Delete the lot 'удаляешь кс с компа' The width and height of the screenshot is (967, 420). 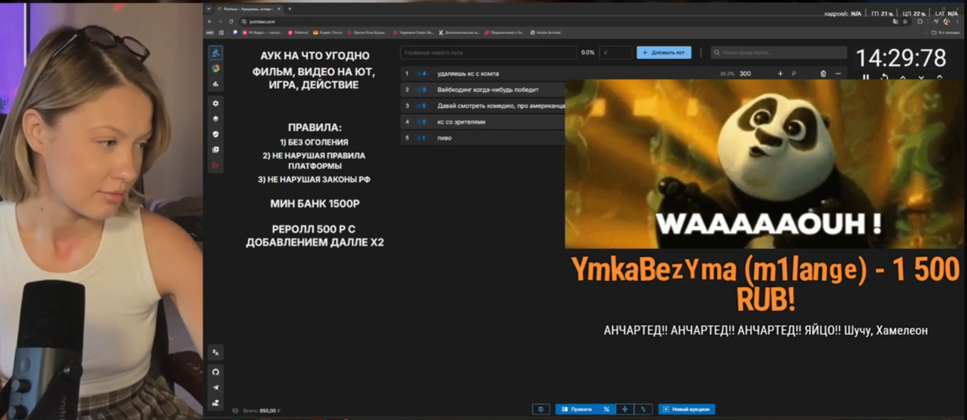(823, 74)
